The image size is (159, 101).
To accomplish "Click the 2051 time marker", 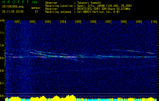I will pos(17,22).
